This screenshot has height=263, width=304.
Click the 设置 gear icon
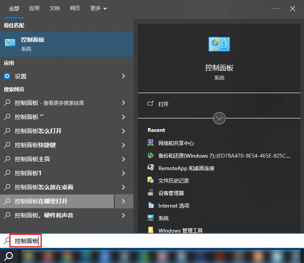point(7,76)
